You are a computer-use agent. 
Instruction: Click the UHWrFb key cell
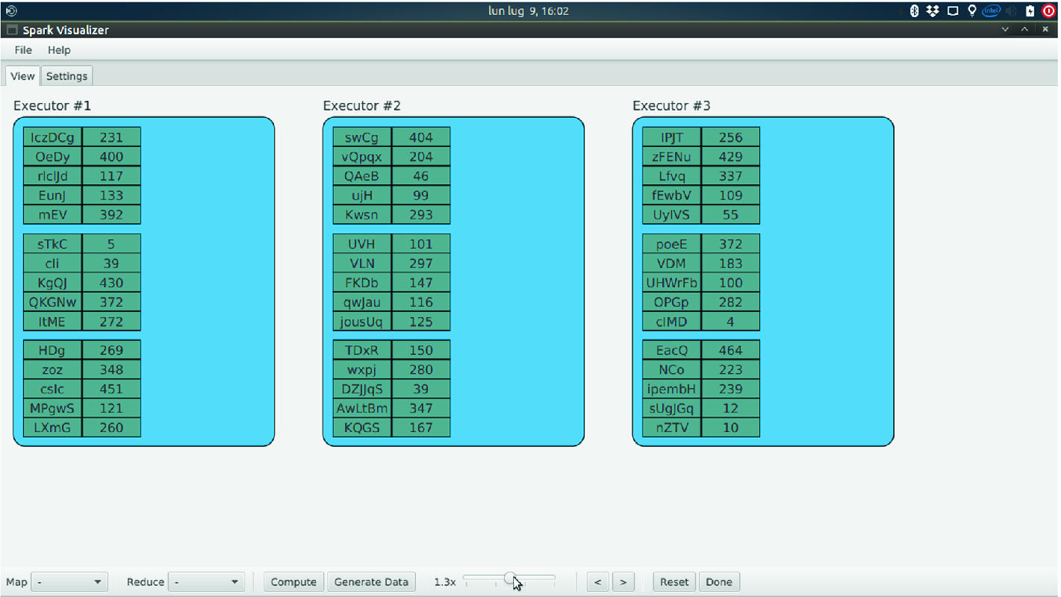[672, 283]
